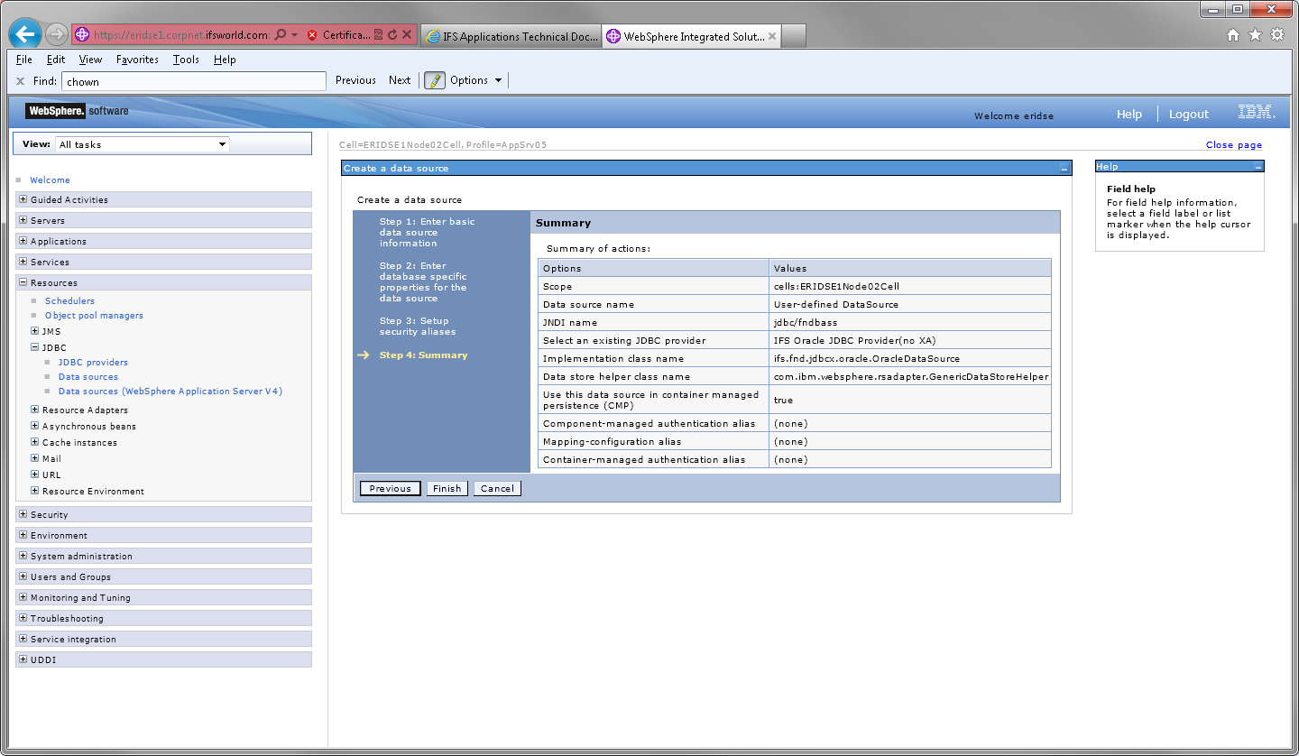Expand Resource Adapters node

35,410
